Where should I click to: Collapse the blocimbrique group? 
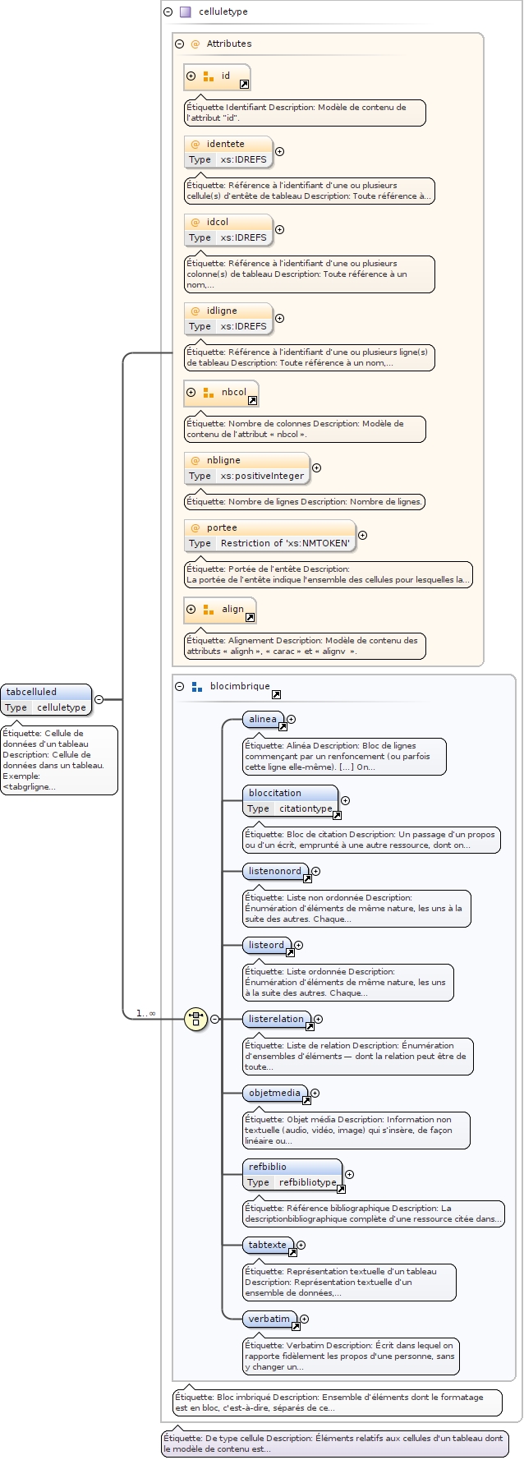click(179, 687)
